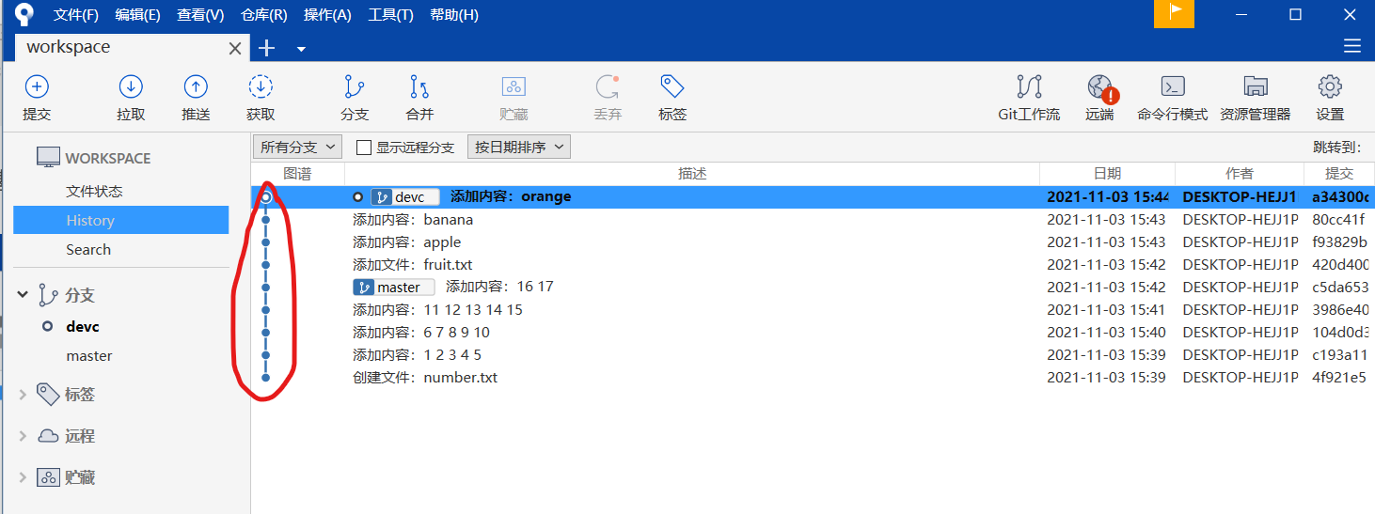The image size is (1375, 514).
Task: Select commit 添加内容: 16 17
Action: click(813, 287)
